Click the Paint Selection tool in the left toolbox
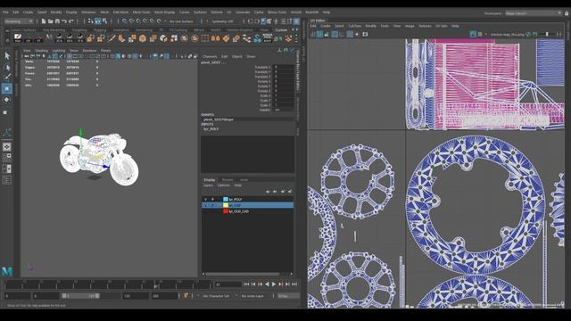Viewport: 571px width, 321px height. [7, 77]
